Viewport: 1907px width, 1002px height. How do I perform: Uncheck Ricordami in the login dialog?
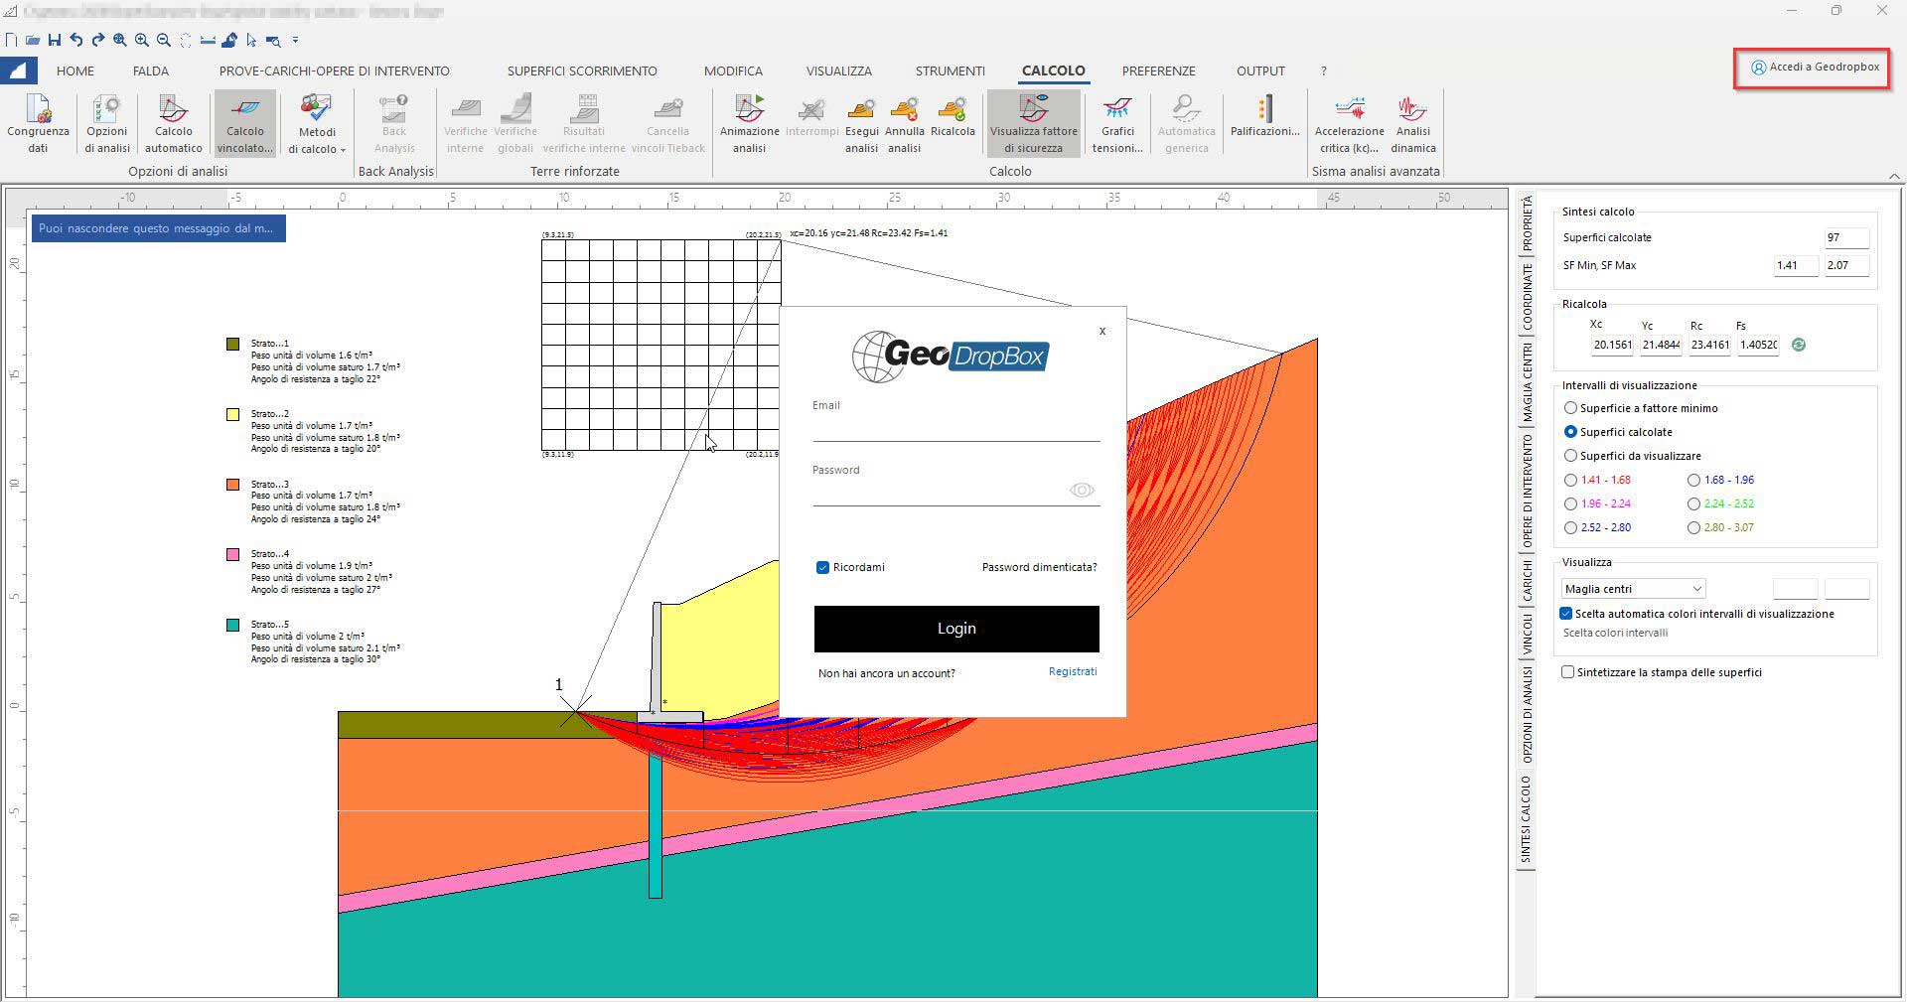[822, 567]
